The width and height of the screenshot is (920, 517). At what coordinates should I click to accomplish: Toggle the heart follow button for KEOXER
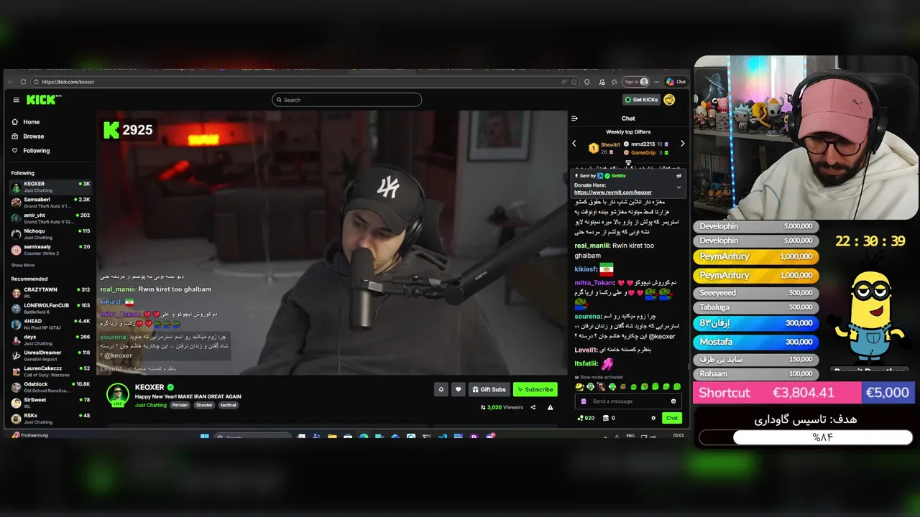click(459, 389)
